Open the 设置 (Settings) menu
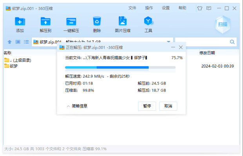The width and height of the screenshot is (243, 156). click(x=166, y=8)
